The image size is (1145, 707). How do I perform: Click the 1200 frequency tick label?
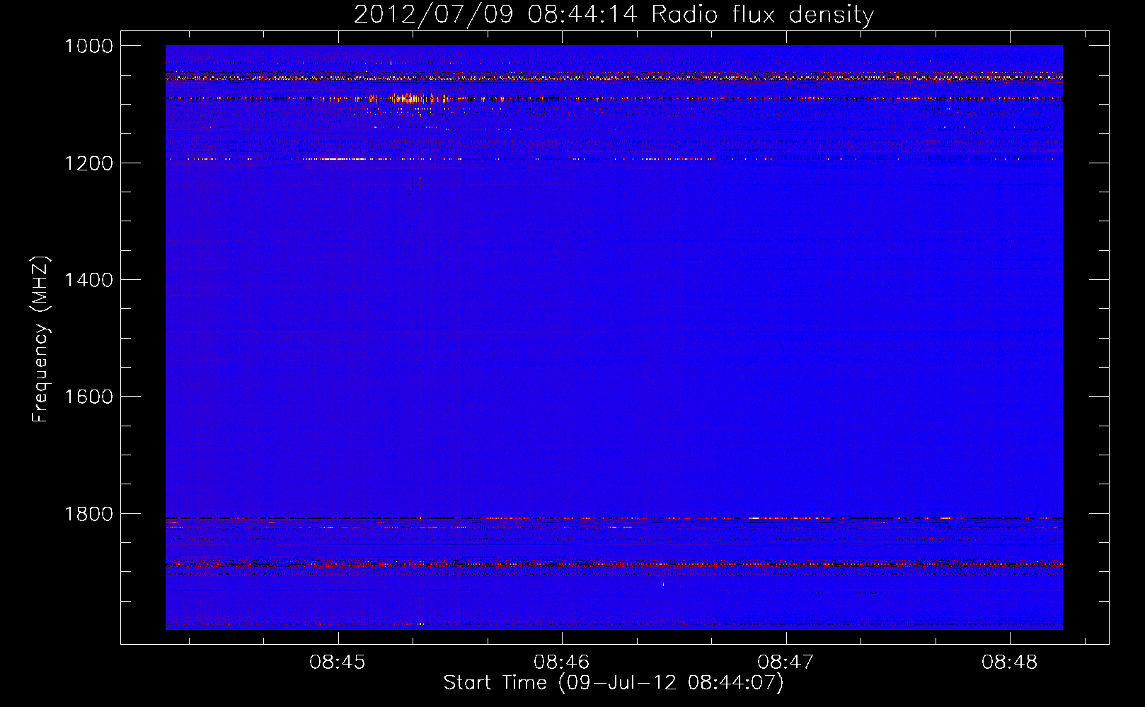coord(88,163)
